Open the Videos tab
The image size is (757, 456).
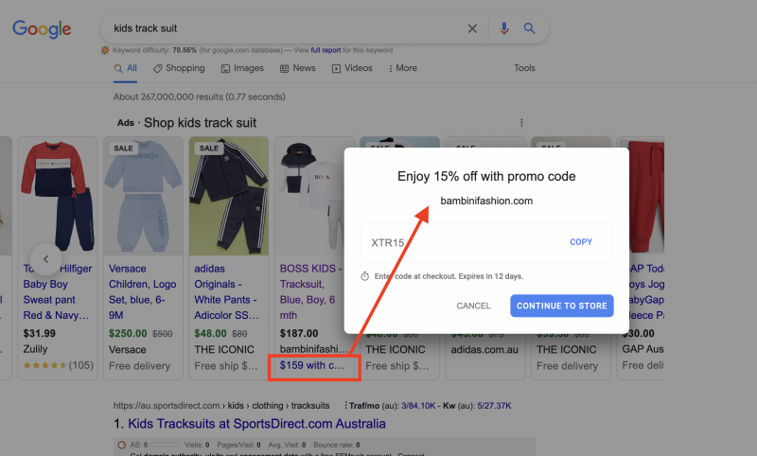coord(352,68)
